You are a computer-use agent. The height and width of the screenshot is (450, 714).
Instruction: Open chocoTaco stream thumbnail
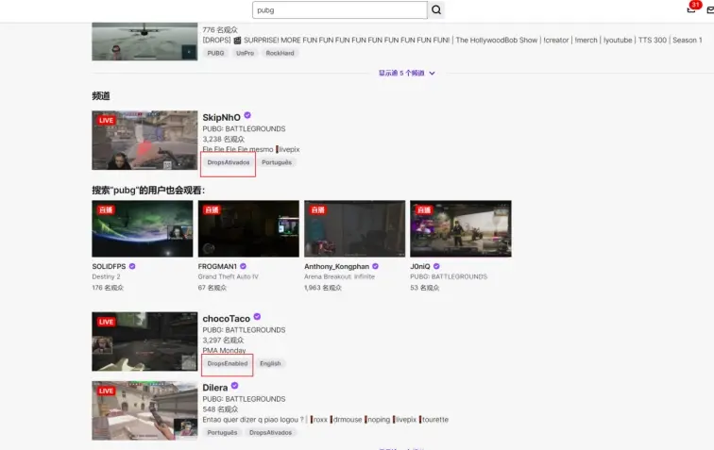click(x=144, y=342)
